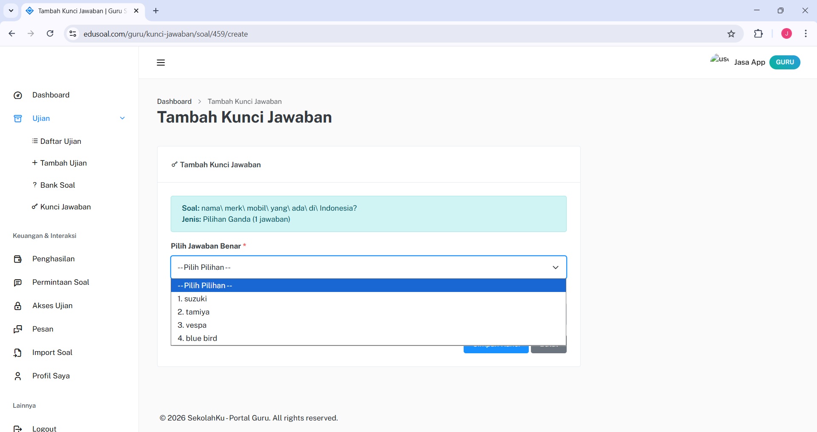
Task: Click the hamburger menu icon
Action: coord(161,63)
